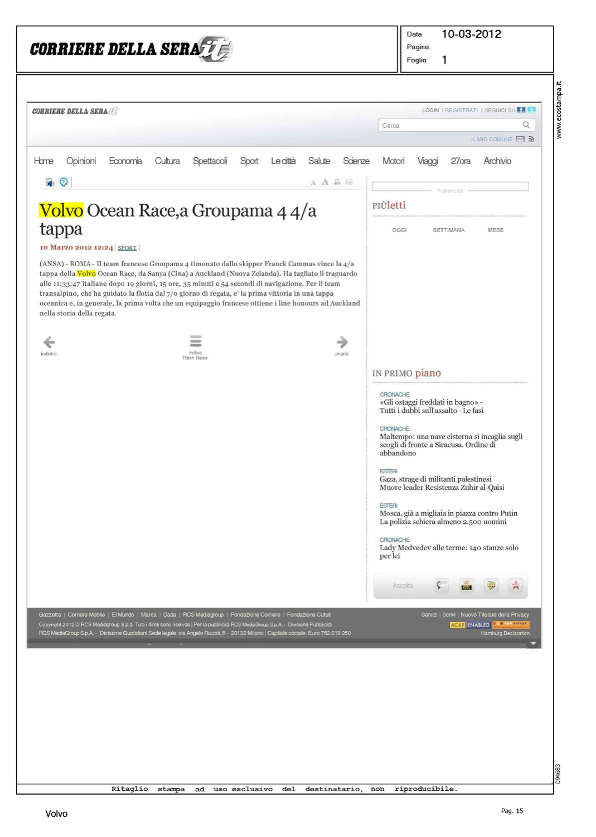
Task: Open the Motori menu section
Action: click(393, 161)
